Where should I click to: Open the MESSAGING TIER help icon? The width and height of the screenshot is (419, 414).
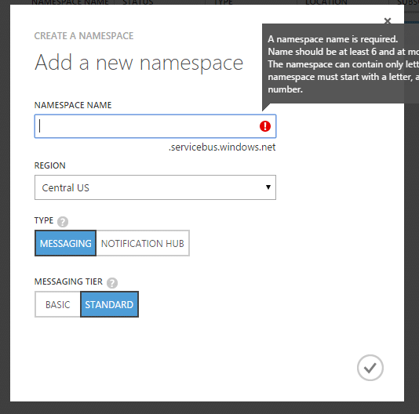pyautogui.click(x=112, y=283)
